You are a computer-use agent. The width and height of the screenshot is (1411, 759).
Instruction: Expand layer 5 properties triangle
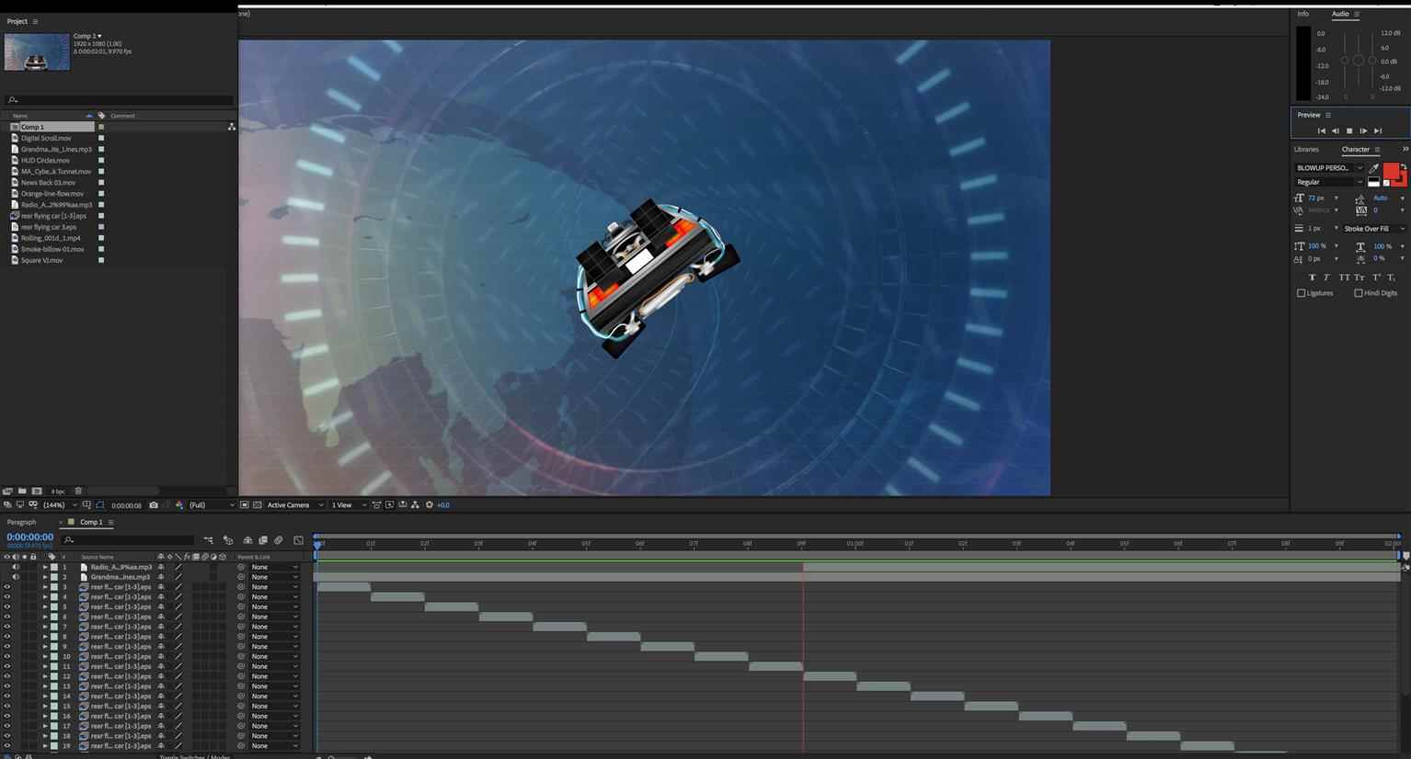point(45,606)
